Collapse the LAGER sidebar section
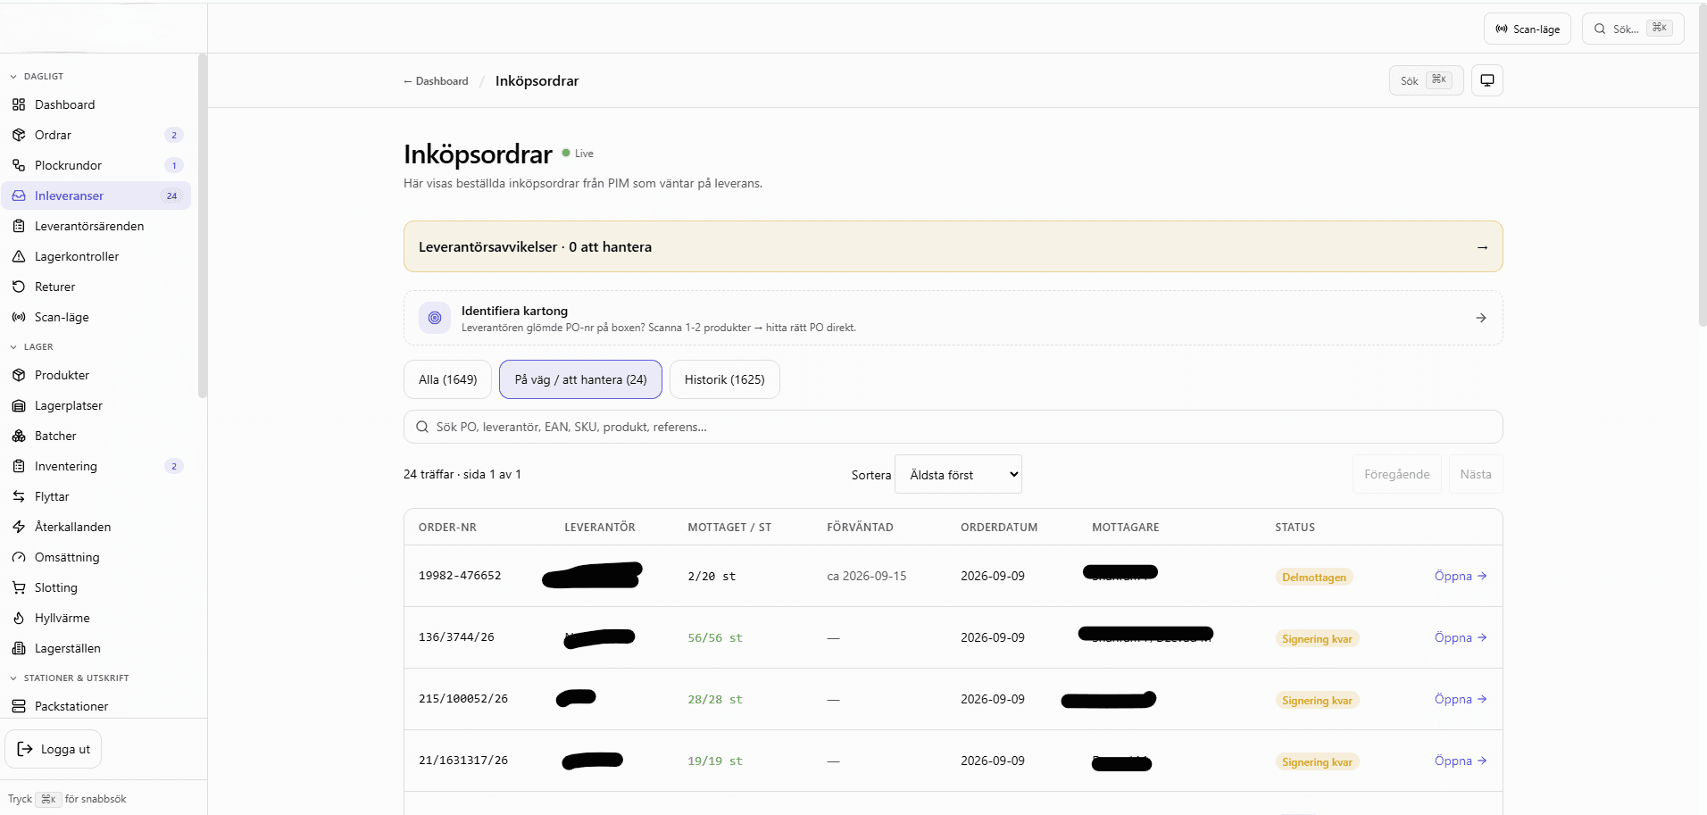Viewport: 1707px width, 815px height. 31,347
